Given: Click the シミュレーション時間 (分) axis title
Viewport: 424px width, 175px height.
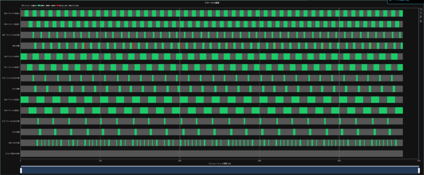Looking at the screenshot, I should tap(219, 164).
